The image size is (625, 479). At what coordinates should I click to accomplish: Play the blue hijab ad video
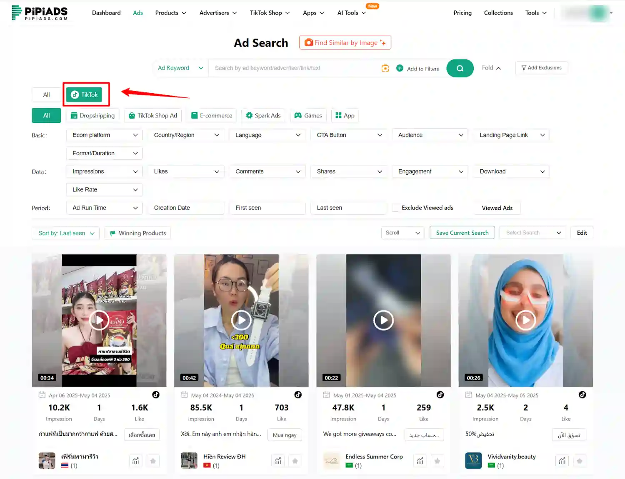tap(525, 320)
